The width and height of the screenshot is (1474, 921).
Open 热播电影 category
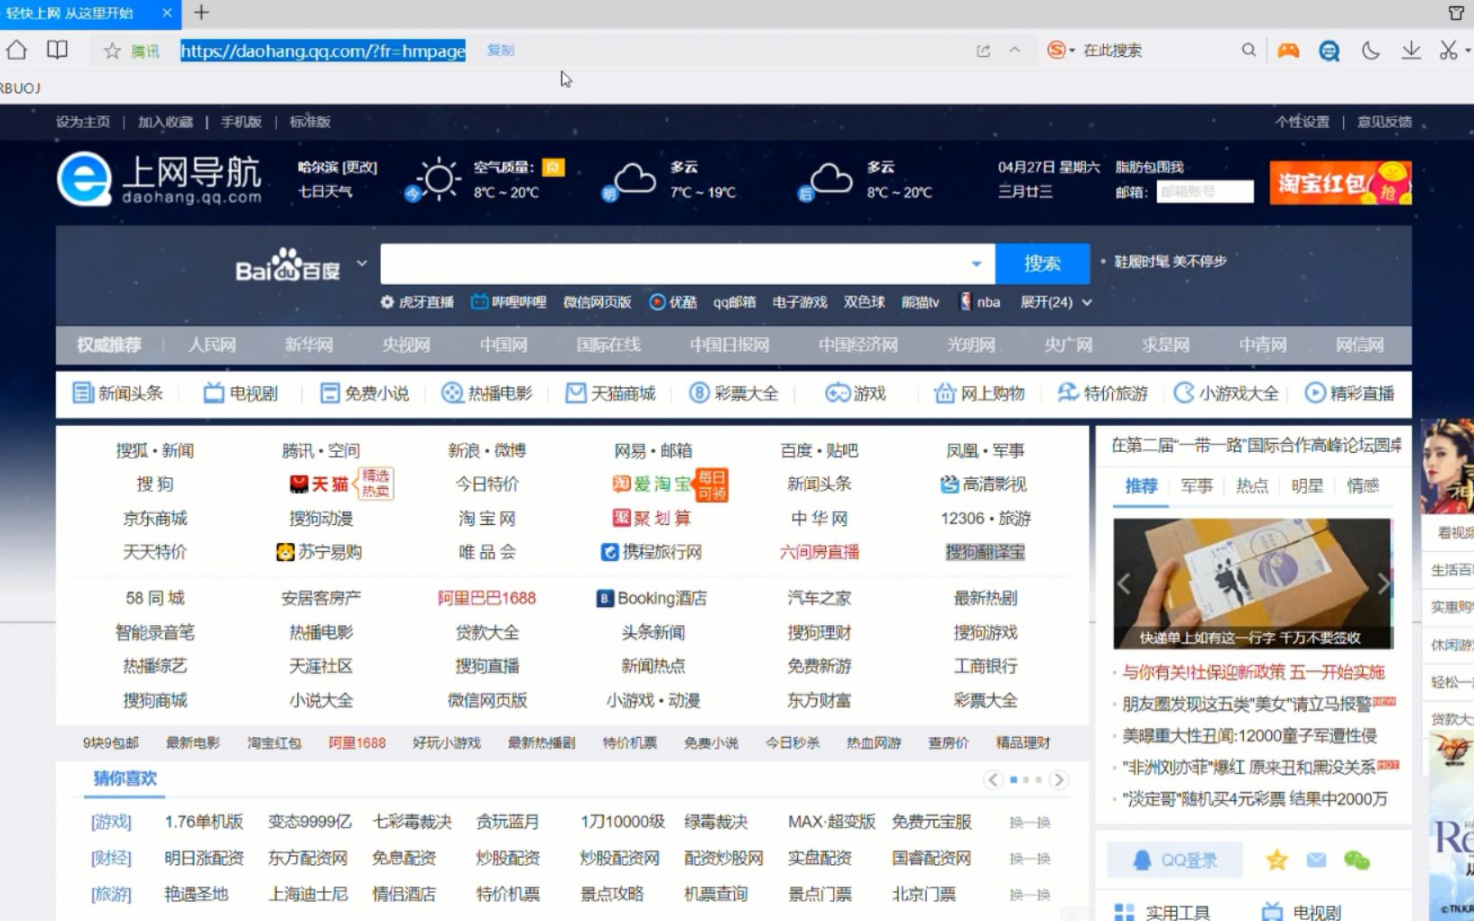click(x=487, y=393)
